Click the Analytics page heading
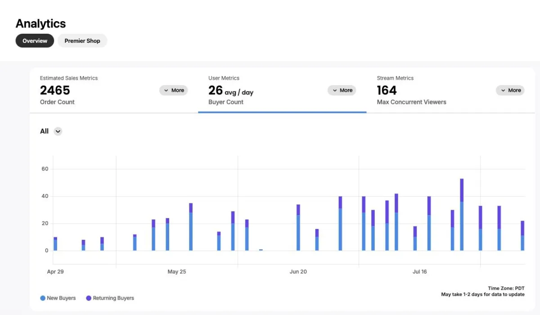The height and width of the screenshot is (315, 540). pos(40,23)
